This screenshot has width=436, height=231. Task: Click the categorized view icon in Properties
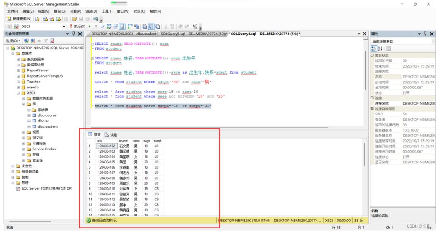(374, 48)
